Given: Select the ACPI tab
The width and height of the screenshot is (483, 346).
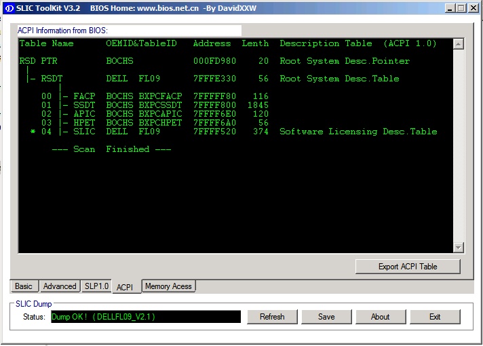Looking at the screenshot, I should tap(126, 287).
